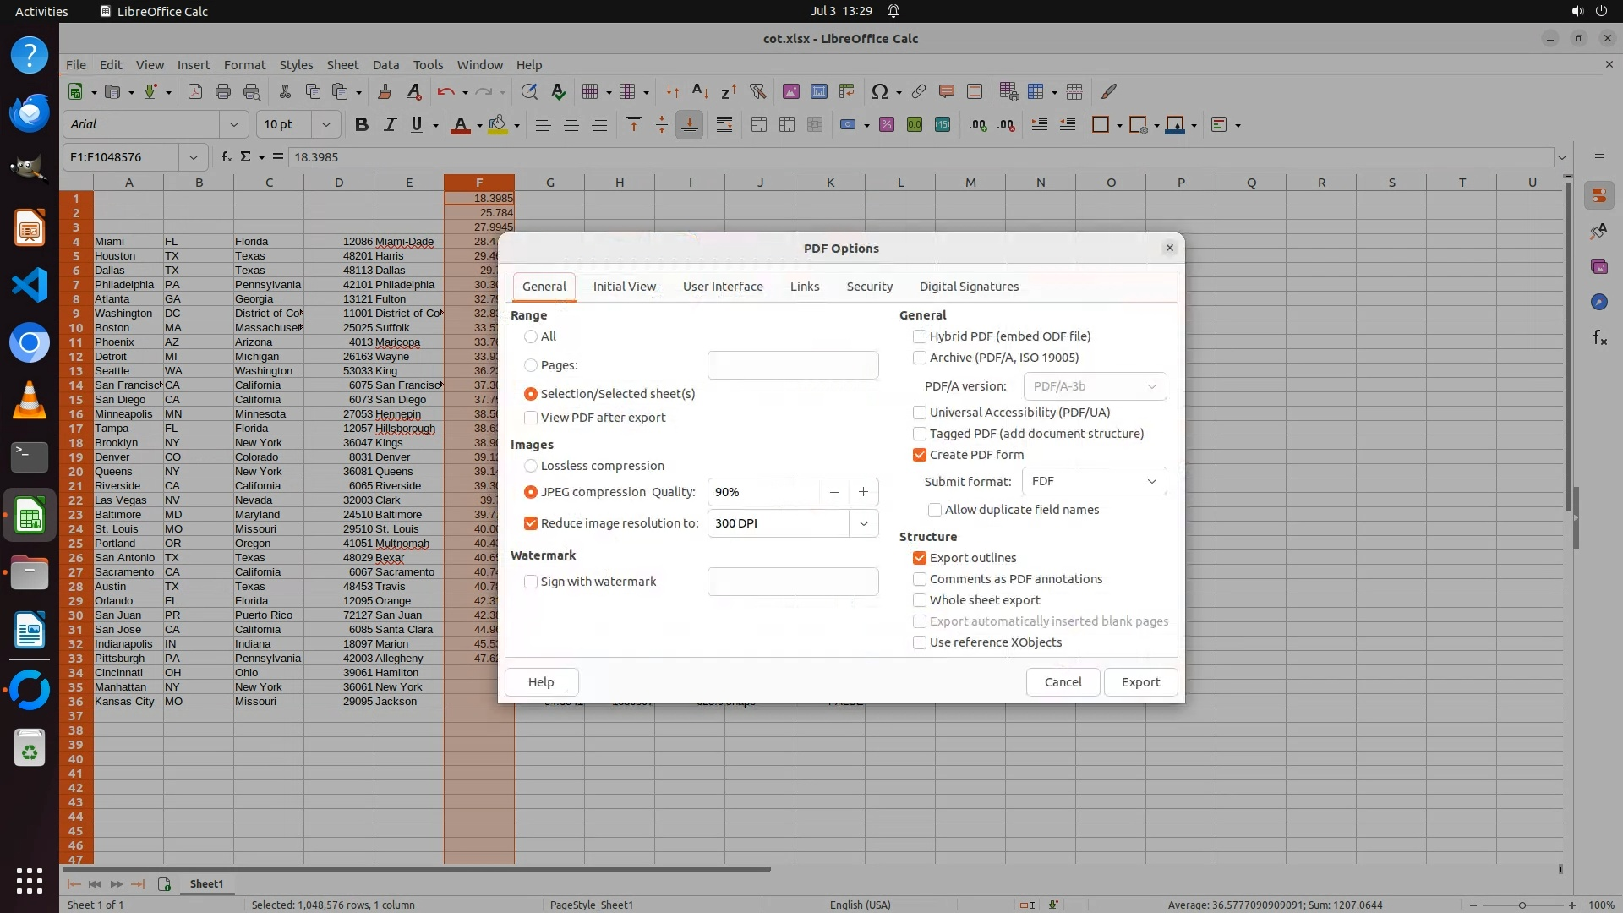
Task: Expand the font name Arial dropdown
Action: 233,125
